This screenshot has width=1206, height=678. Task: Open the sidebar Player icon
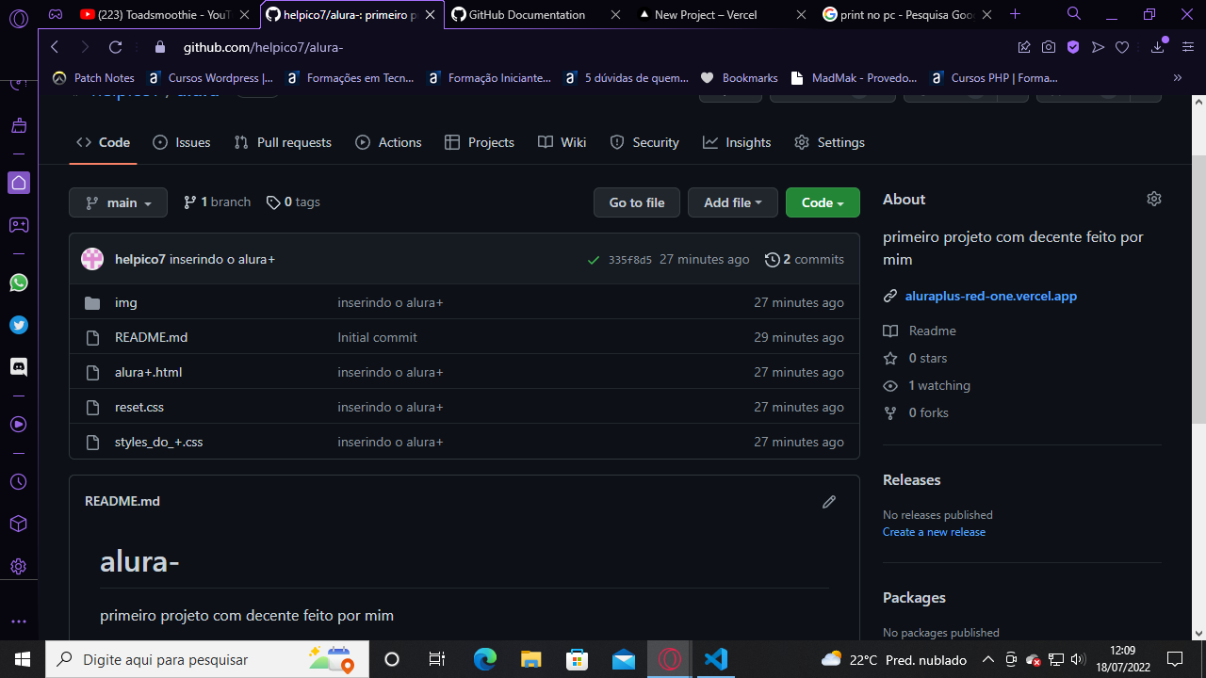pos(19,425)
